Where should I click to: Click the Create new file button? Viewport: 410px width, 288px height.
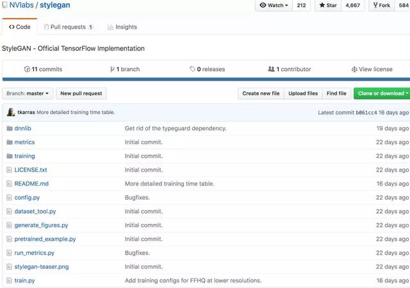pyautogui.click(x=261, y=93)
